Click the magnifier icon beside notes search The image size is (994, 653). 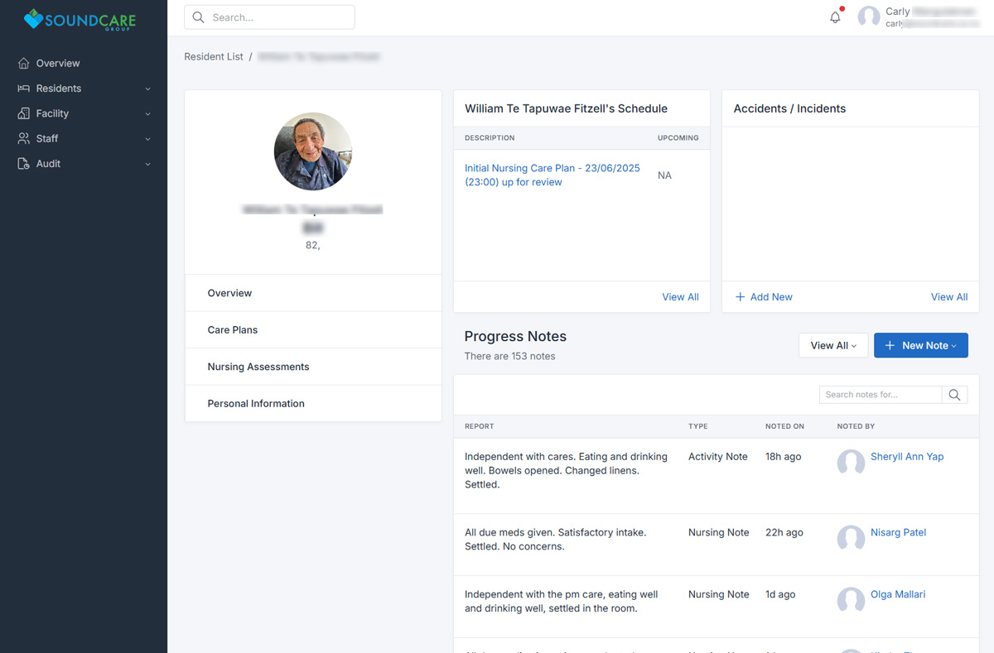pos(954,395)
